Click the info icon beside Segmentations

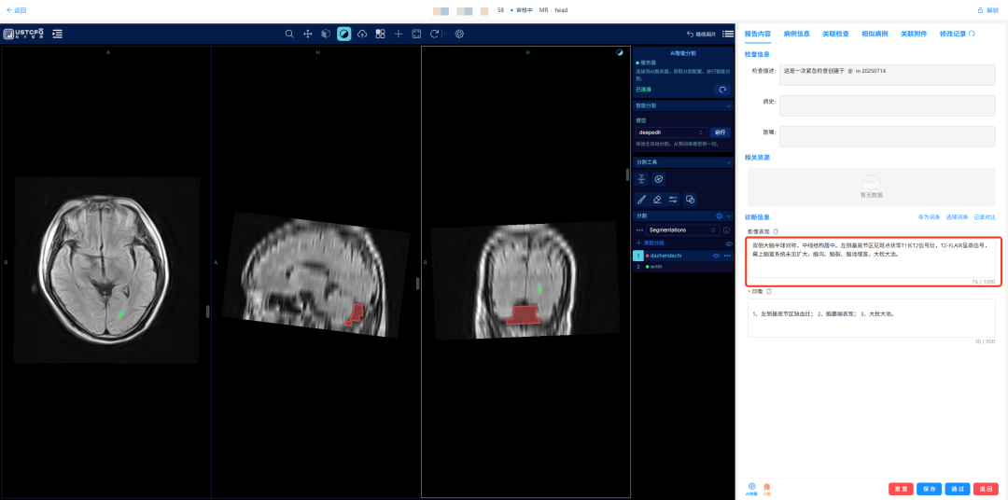727,230
